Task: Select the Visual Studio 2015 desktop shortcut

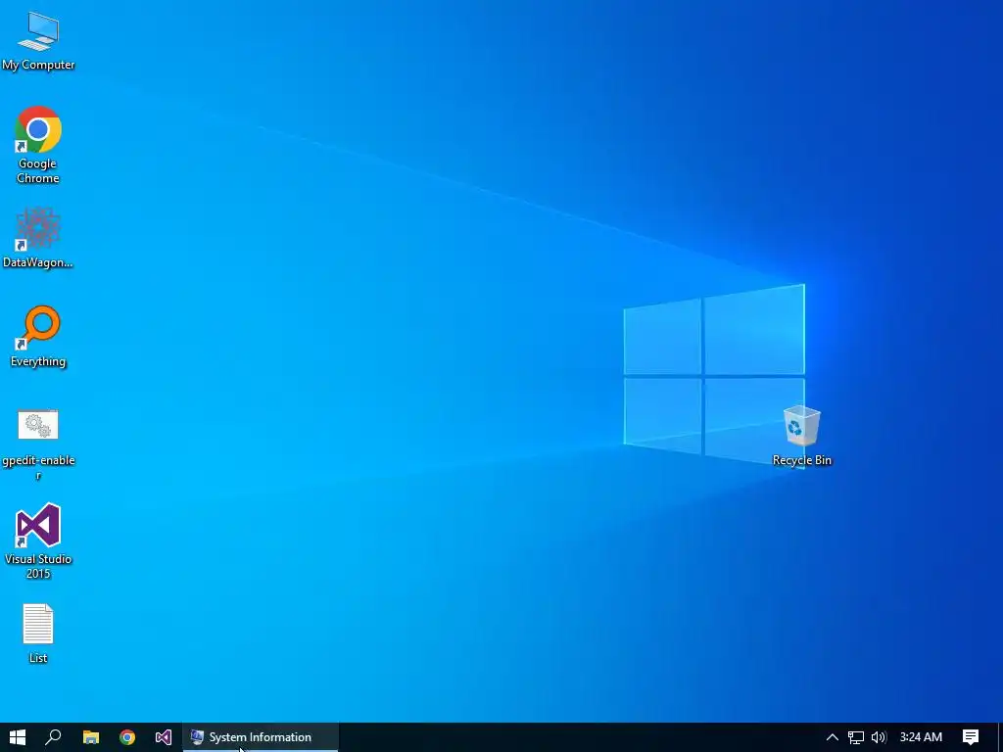Action: (x=38, y=541)
